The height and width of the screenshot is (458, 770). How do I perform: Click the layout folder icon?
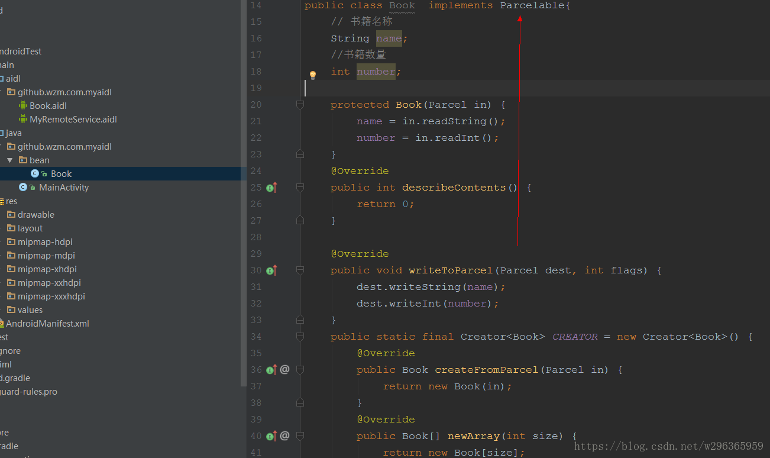click(11, 228)
